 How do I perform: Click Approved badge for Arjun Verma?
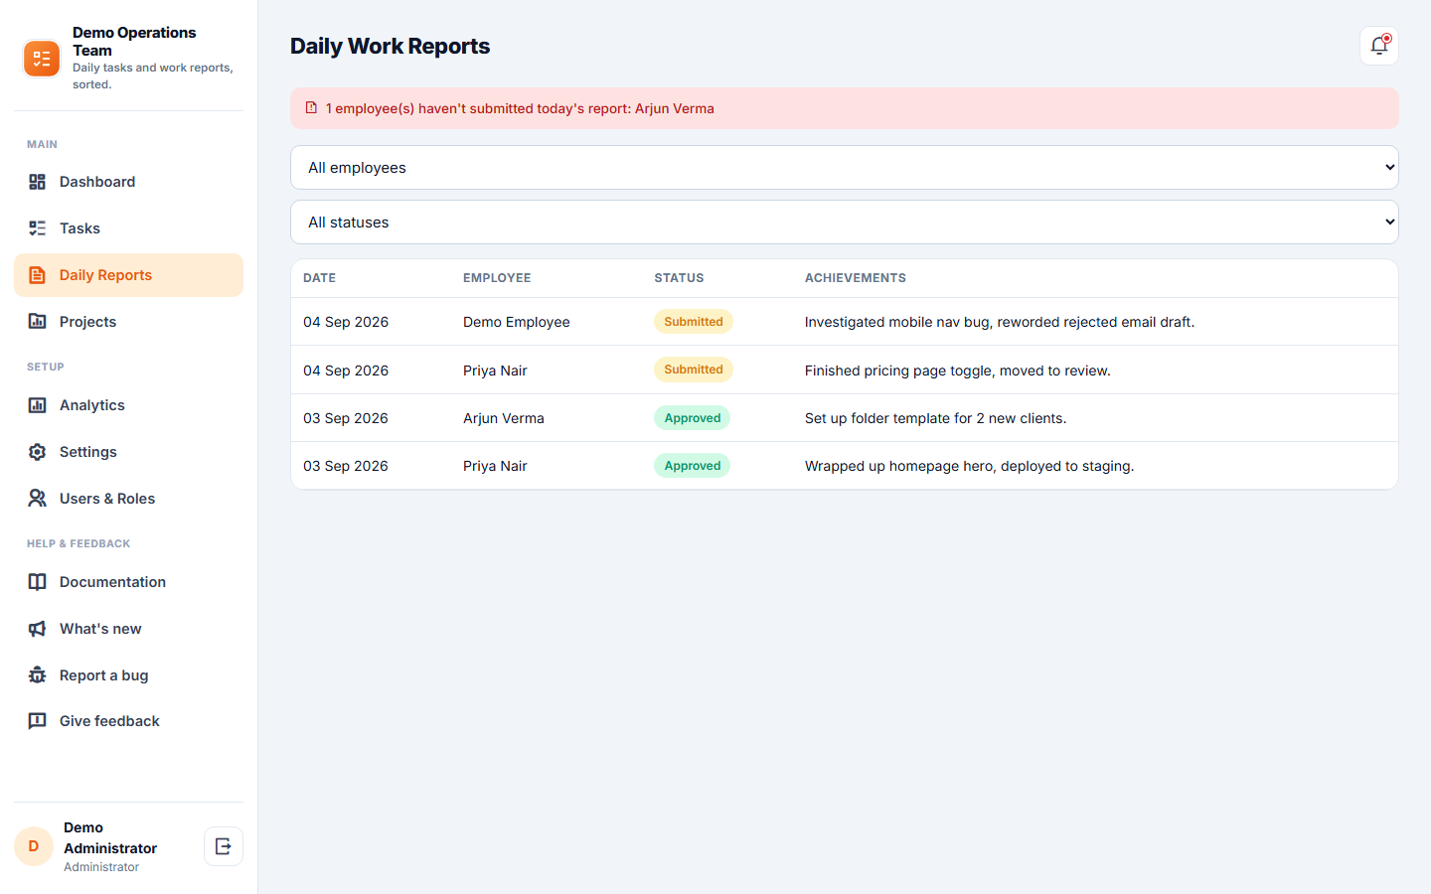tap(693, 418)
